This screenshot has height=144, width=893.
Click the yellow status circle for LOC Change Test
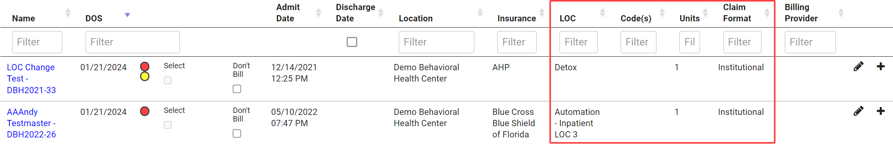[x=145, y=76]
